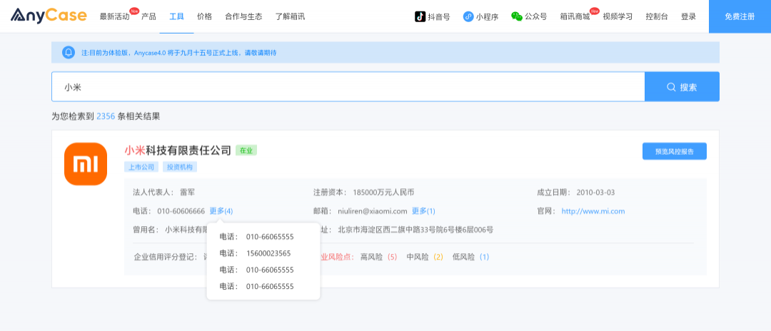
Task: Expand 更多(4) phone numbers
Action: pyautogui.click(x=221, y=210)
